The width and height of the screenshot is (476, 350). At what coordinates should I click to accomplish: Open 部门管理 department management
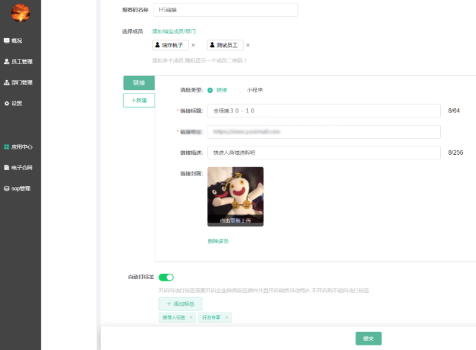pos(21,82)
